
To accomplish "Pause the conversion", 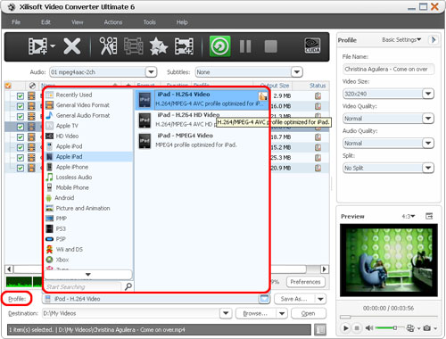I will tap(245, 46).
